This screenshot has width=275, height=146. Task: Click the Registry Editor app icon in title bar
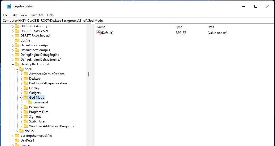tap(9, 6)
